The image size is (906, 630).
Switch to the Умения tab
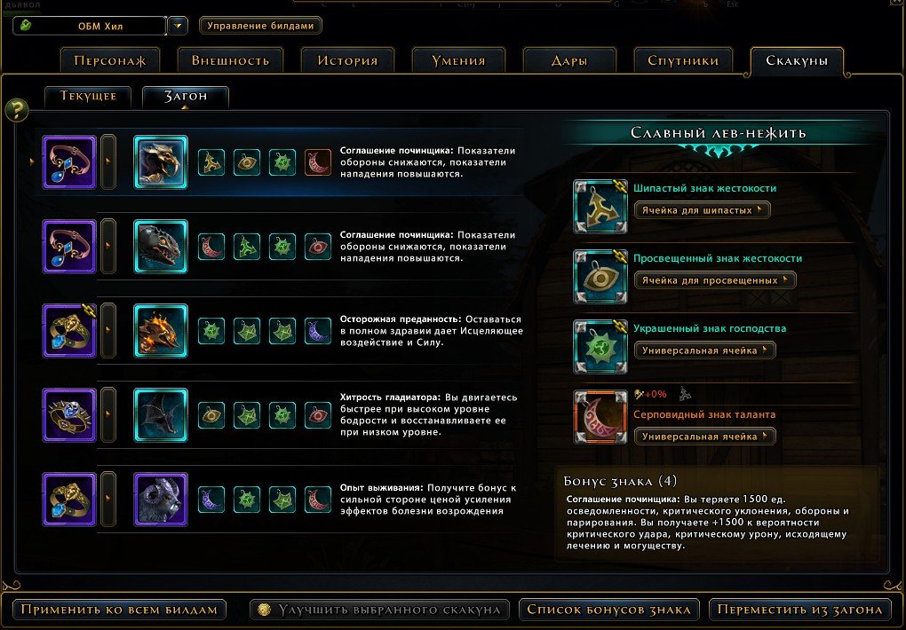pyautogui.click(x=458, y=60)
